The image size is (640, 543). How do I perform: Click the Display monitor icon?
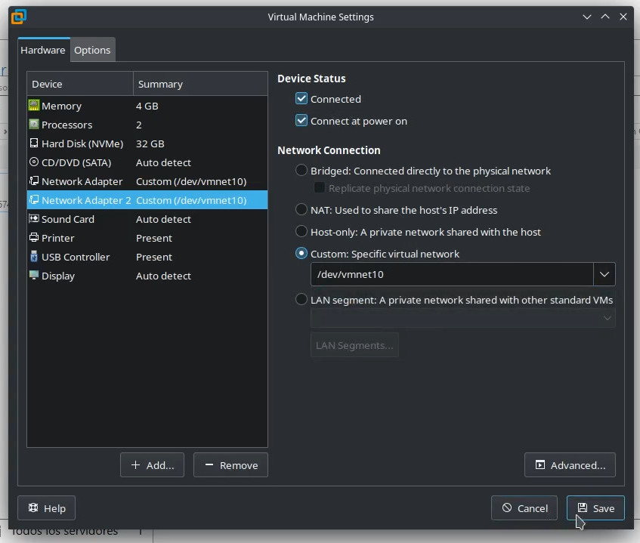point(34,276)
